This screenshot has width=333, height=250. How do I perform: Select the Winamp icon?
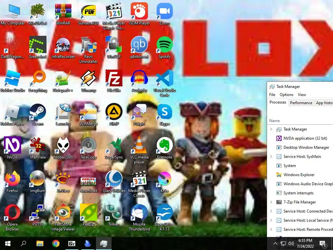point(88,81)
